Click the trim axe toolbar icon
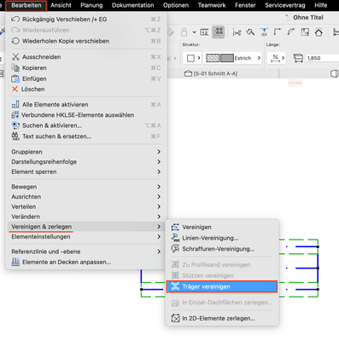 250,32
